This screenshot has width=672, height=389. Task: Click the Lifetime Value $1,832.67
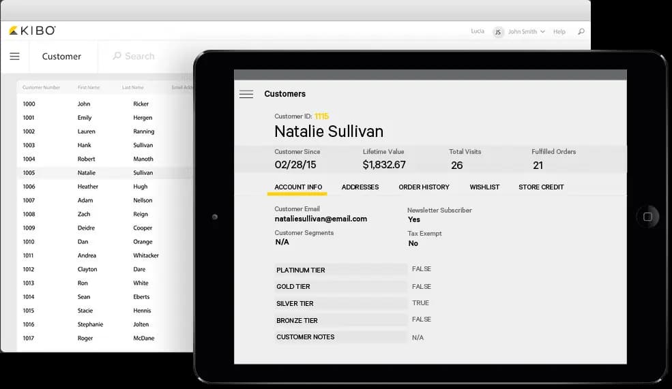tap(384, 165)
